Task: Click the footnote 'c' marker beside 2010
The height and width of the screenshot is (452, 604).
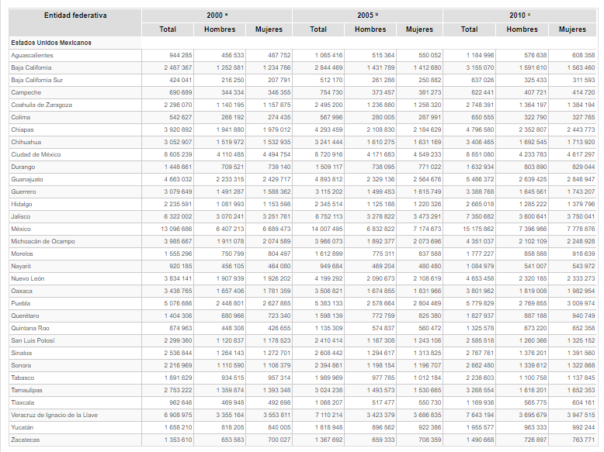Action: (529, 15)
